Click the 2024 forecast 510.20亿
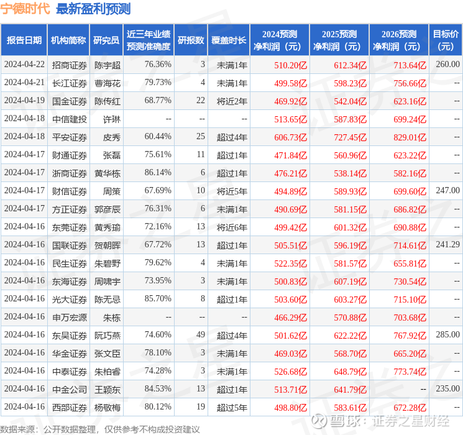This screenshot has height=435, width=463. pos(291,65)
